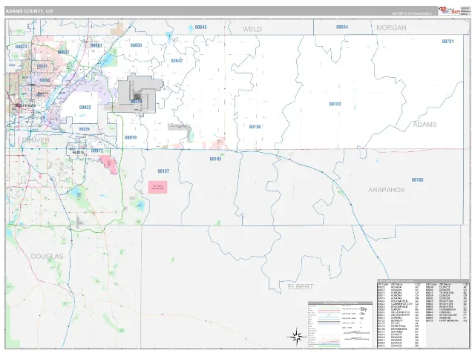The height and width of the screenshot is (356, 475).
Task: Click the DENVER county label
Action: pyautogui.click(x=36, y=140)
